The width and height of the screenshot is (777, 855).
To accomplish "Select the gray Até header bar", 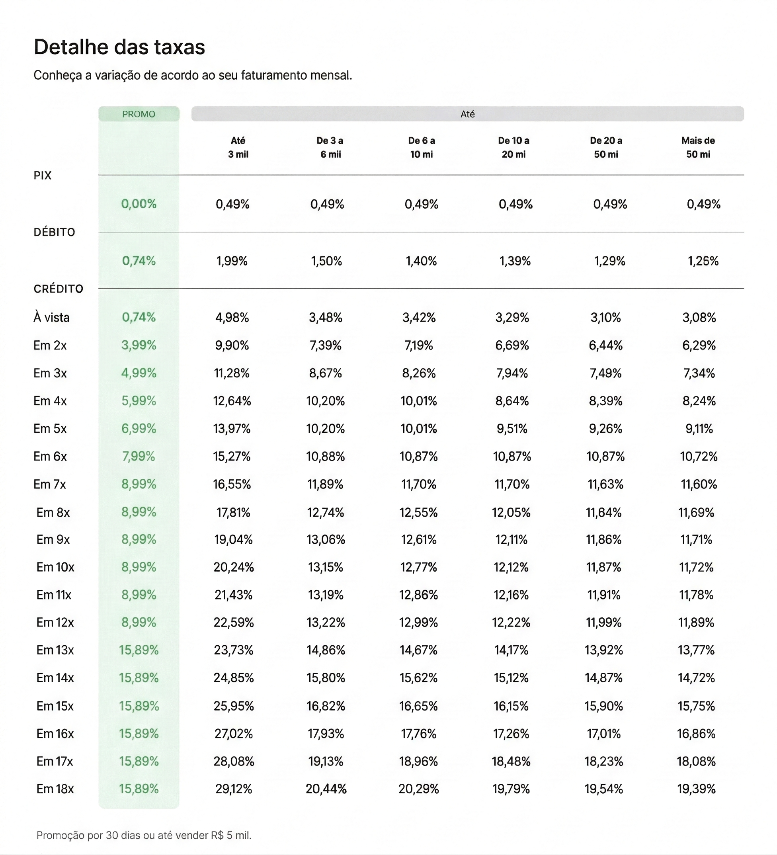I will (467, 114).
